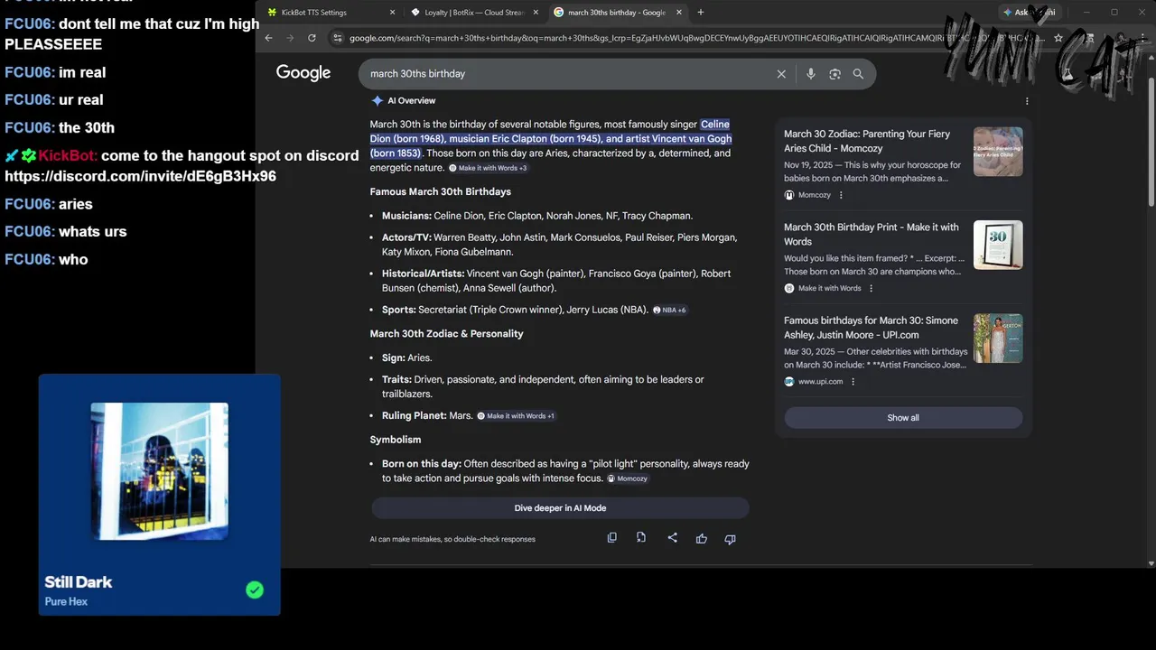The height and width of the screenshot is (650, 1156).
Task: Open Make it with Words +3 source chip
Action: tap(488, 168)
